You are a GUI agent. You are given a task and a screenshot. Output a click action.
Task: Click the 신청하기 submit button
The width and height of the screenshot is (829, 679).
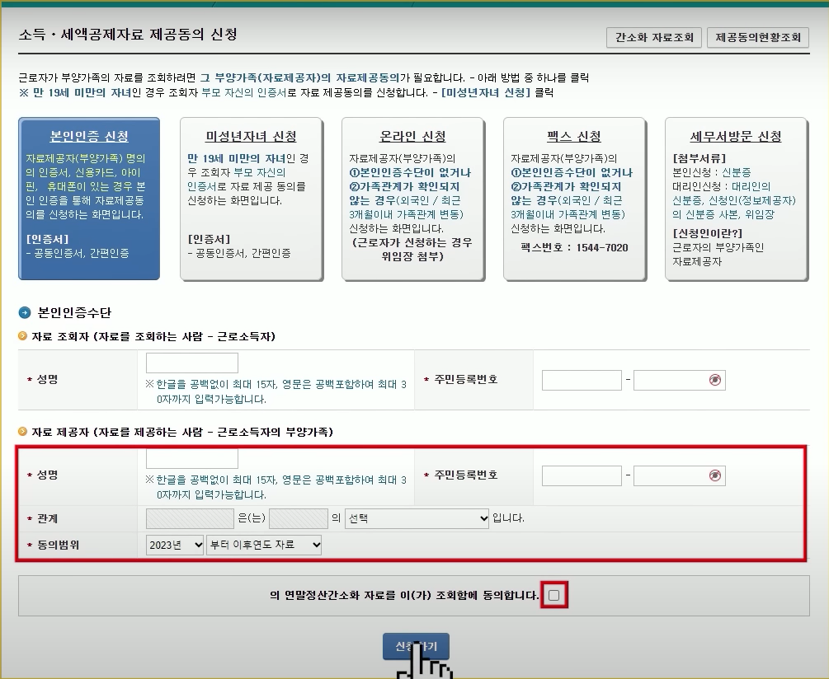pyautogui.click(x=416, y=646)
